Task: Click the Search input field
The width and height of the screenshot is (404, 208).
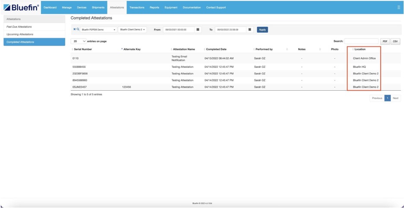Action: point(362,41)
